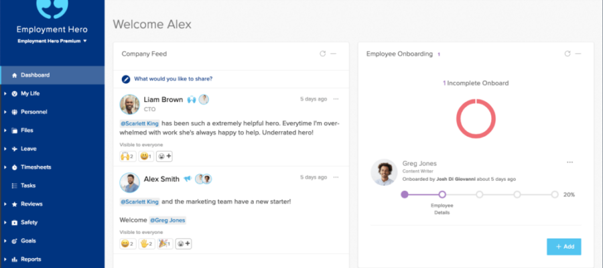
Task: Click Greg Jones's onboarding photo
Action: pyautogui.click(x=384, y=172)
